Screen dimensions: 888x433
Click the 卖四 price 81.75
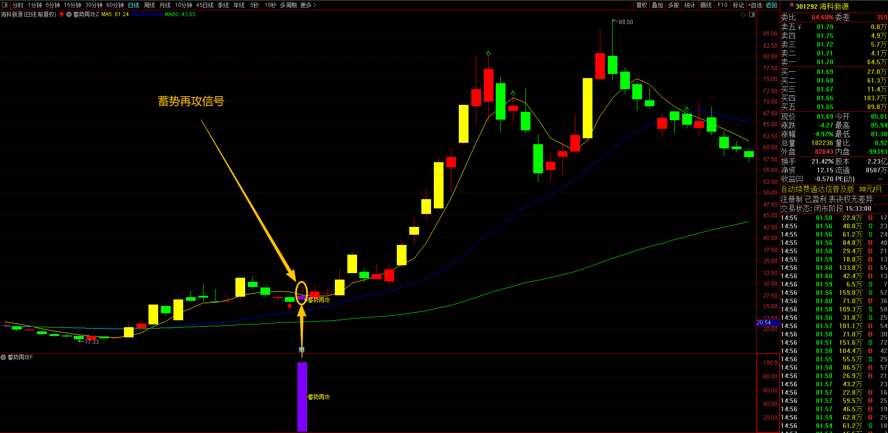pyautogui.click(x=825, y=36)
